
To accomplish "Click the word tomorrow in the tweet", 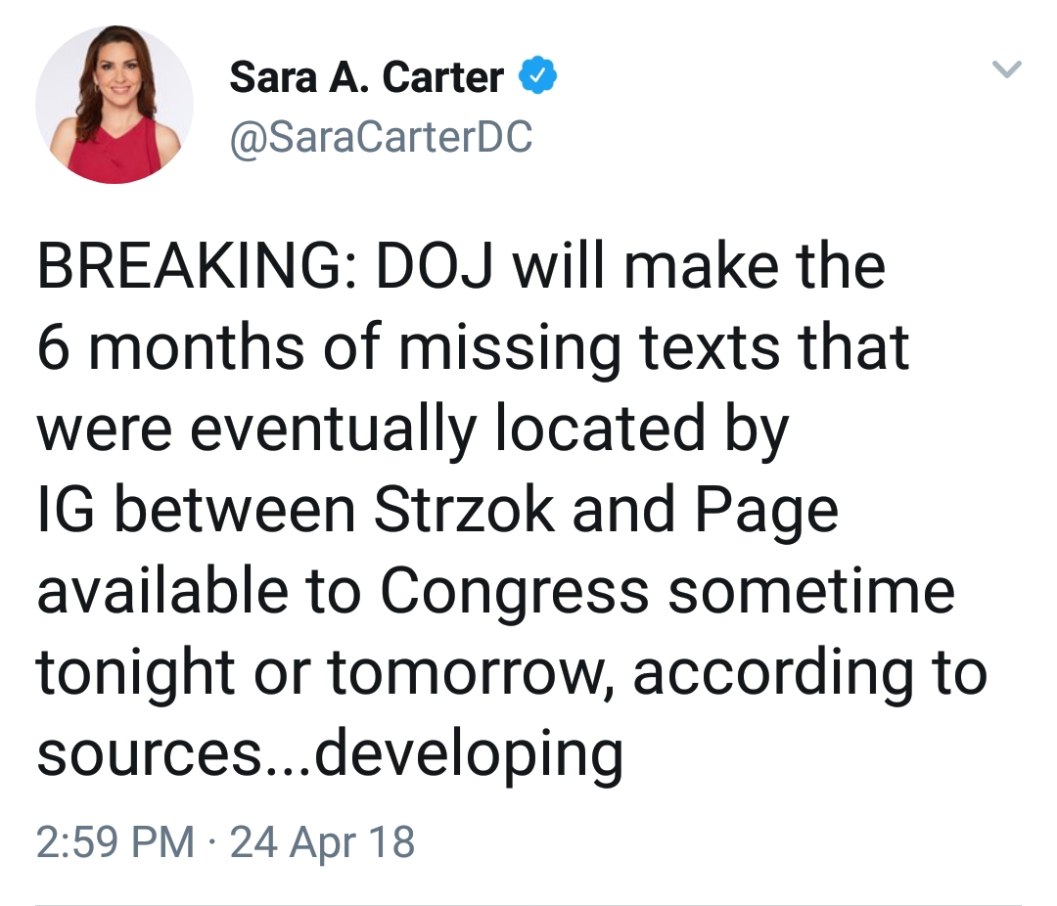I will click(x=470, y=672).
